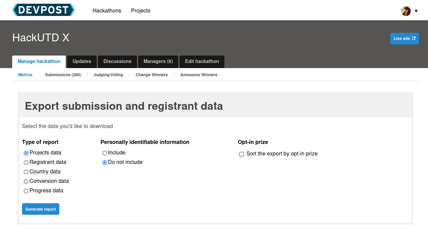
Task: Open Change Winners sub-tab
Action: coord(151,75)
